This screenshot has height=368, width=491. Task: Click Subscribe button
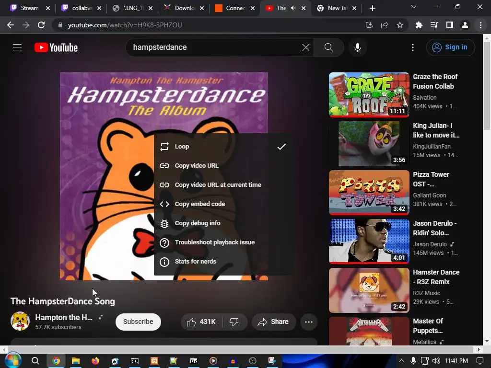pos(138,322)
